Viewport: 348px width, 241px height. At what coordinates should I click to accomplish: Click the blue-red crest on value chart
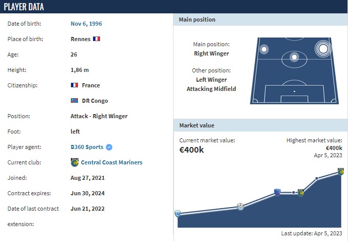[x=277, y=192]
